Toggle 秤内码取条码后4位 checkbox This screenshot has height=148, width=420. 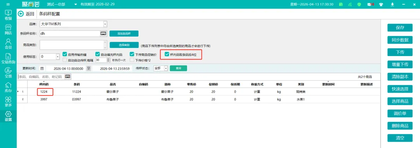pyautogui.click(x=167, y=54)
